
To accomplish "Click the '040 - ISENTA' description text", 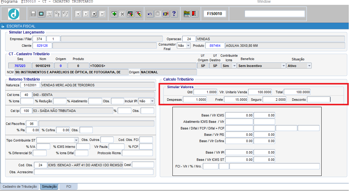I will [x=43, y=95].
